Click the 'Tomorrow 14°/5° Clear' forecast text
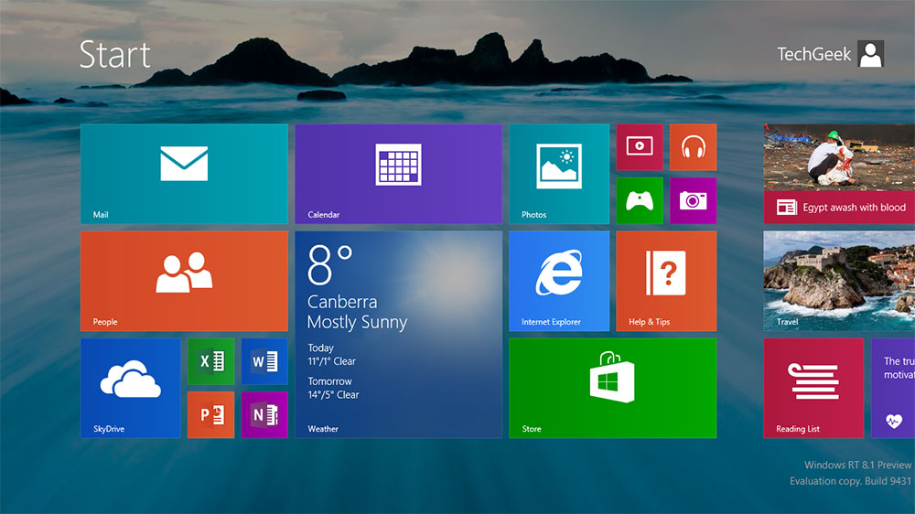Viewport: 915px width, 514px height. (x=333, y=388)
